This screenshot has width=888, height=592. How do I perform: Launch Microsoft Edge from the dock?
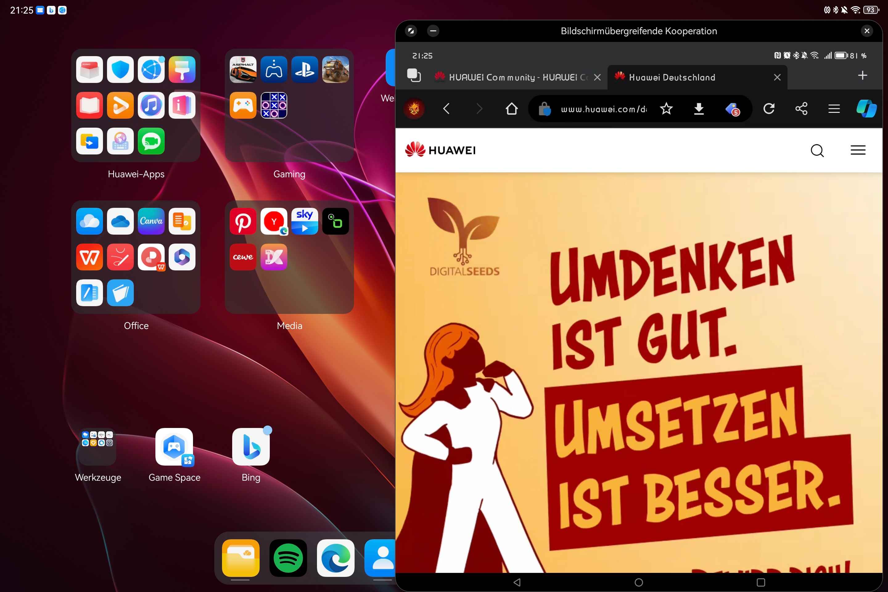pyautogui.click(x=336, y=558)
